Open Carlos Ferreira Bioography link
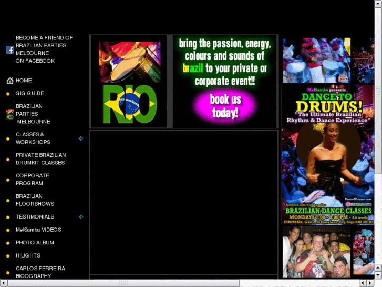Screen dimensions: 382x287 coord(40,272)
